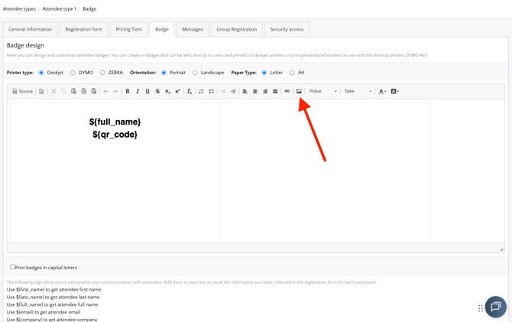The height and width of the screenshot is (322, 512).
Task: Expand the text color picker
Action: (x=382, y=92)
